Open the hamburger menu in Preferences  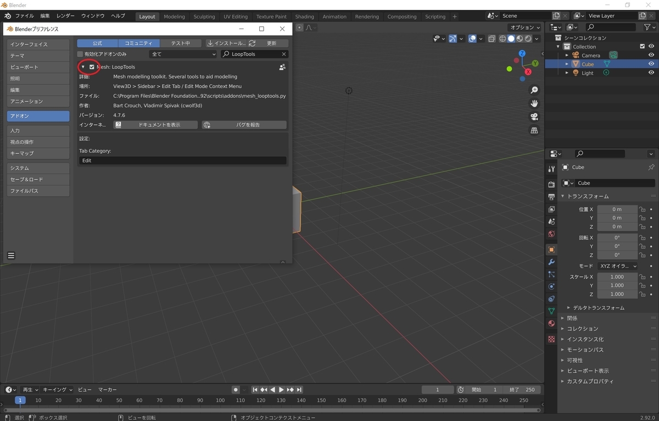click(x=11, y=256)
